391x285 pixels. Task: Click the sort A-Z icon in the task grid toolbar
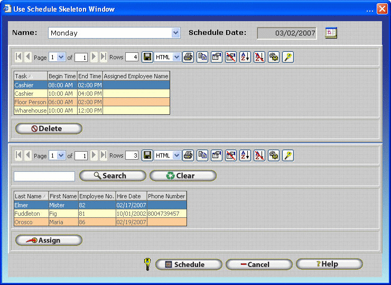(x=245, y=57)
